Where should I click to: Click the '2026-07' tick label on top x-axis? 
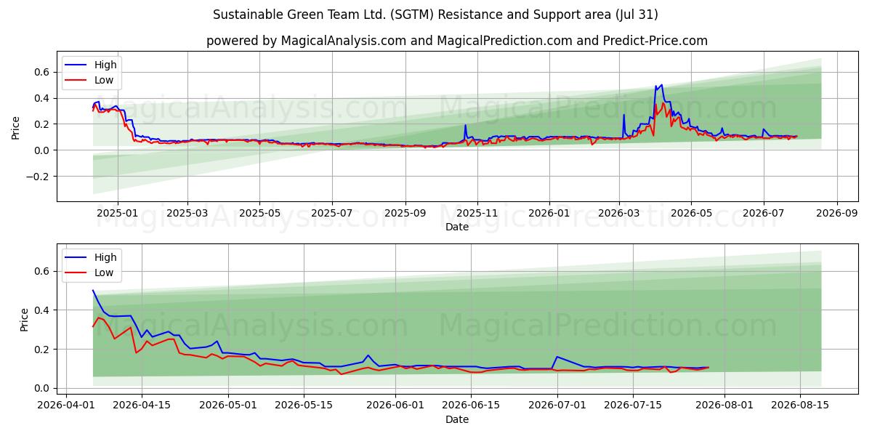pyautogui.click(x=764, y=214)
